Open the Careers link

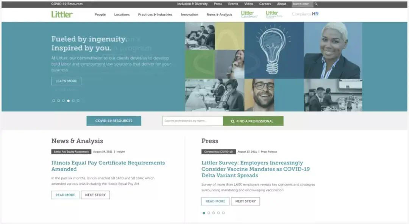click(x=265, y=4)
